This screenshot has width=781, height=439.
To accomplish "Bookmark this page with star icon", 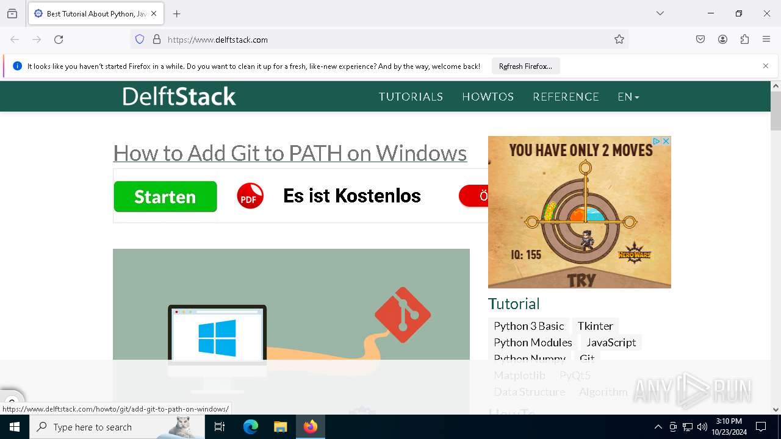I will click(x=619, y=40).
